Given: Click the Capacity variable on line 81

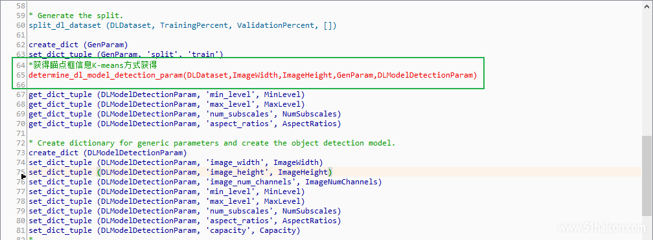Looking at the screenshot, I should click(277, 230).
